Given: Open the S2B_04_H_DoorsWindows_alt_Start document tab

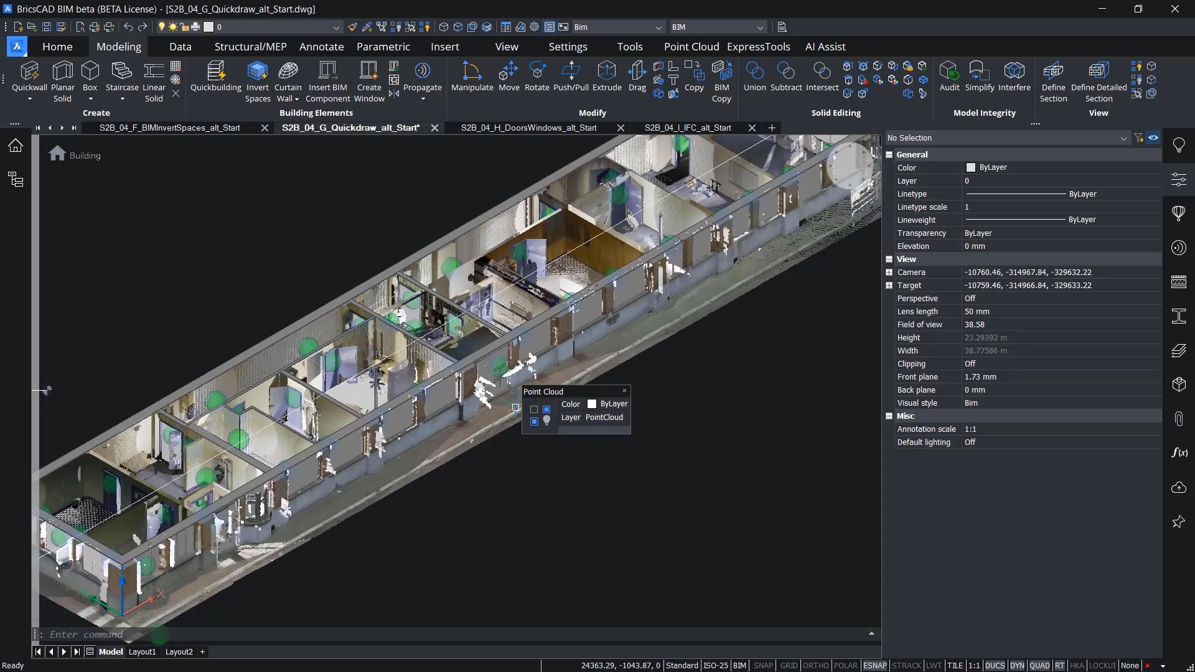Looking at the screenshot, I should click(x=528, y=128).
